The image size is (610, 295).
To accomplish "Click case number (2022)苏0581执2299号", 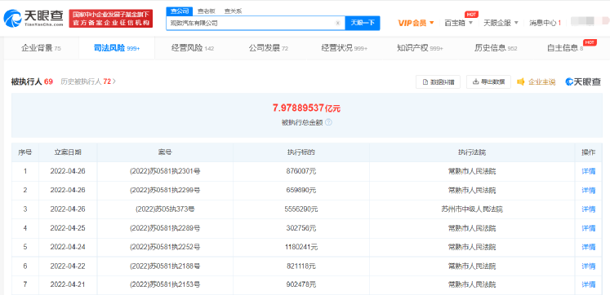I will click(x=165, y=190).
